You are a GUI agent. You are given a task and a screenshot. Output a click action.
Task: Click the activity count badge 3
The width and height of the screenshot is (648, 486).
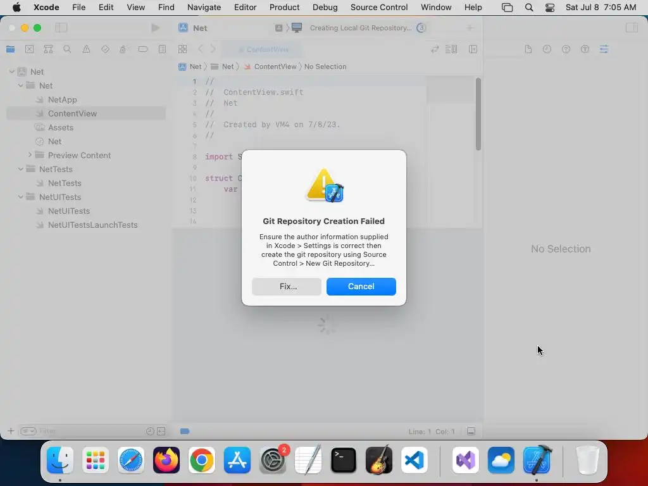tap(421, 28)
